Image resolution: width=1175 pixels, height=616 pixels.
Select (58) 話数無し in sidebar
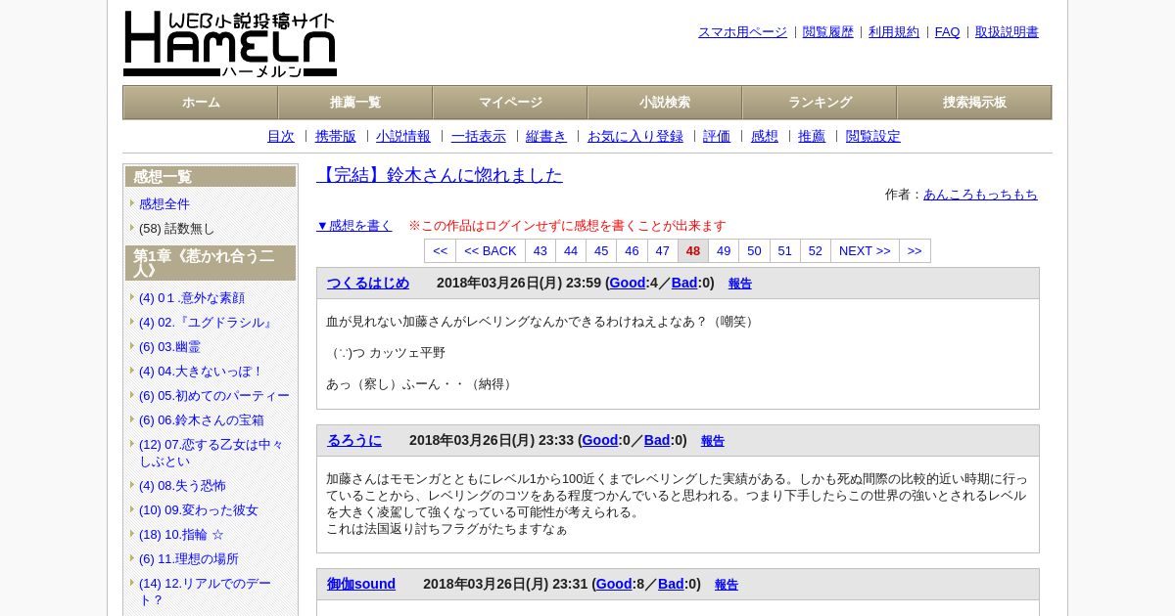(176, 229)
